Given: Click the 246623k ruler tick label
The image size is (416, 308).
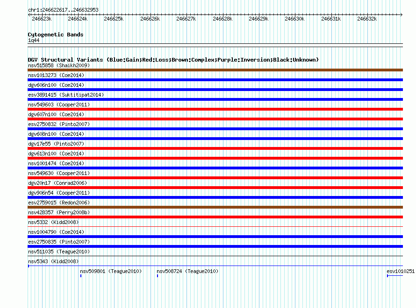Looking at the screenshot, I should pos(42,19).
